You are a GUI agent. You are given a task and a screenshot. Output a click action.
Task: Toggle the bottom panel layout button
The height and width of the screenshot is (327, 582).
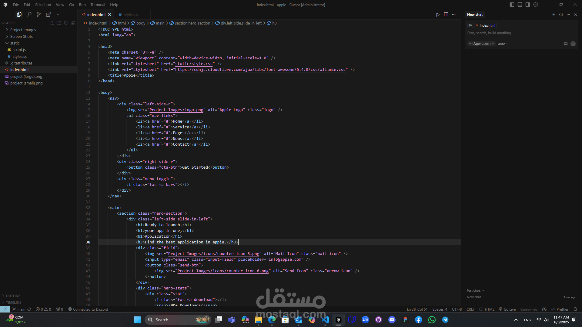pos(520,5)
